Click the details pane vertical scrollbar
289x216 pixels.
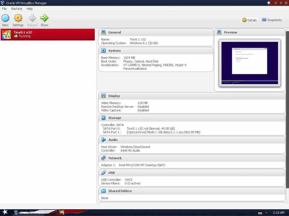point(287,109)
